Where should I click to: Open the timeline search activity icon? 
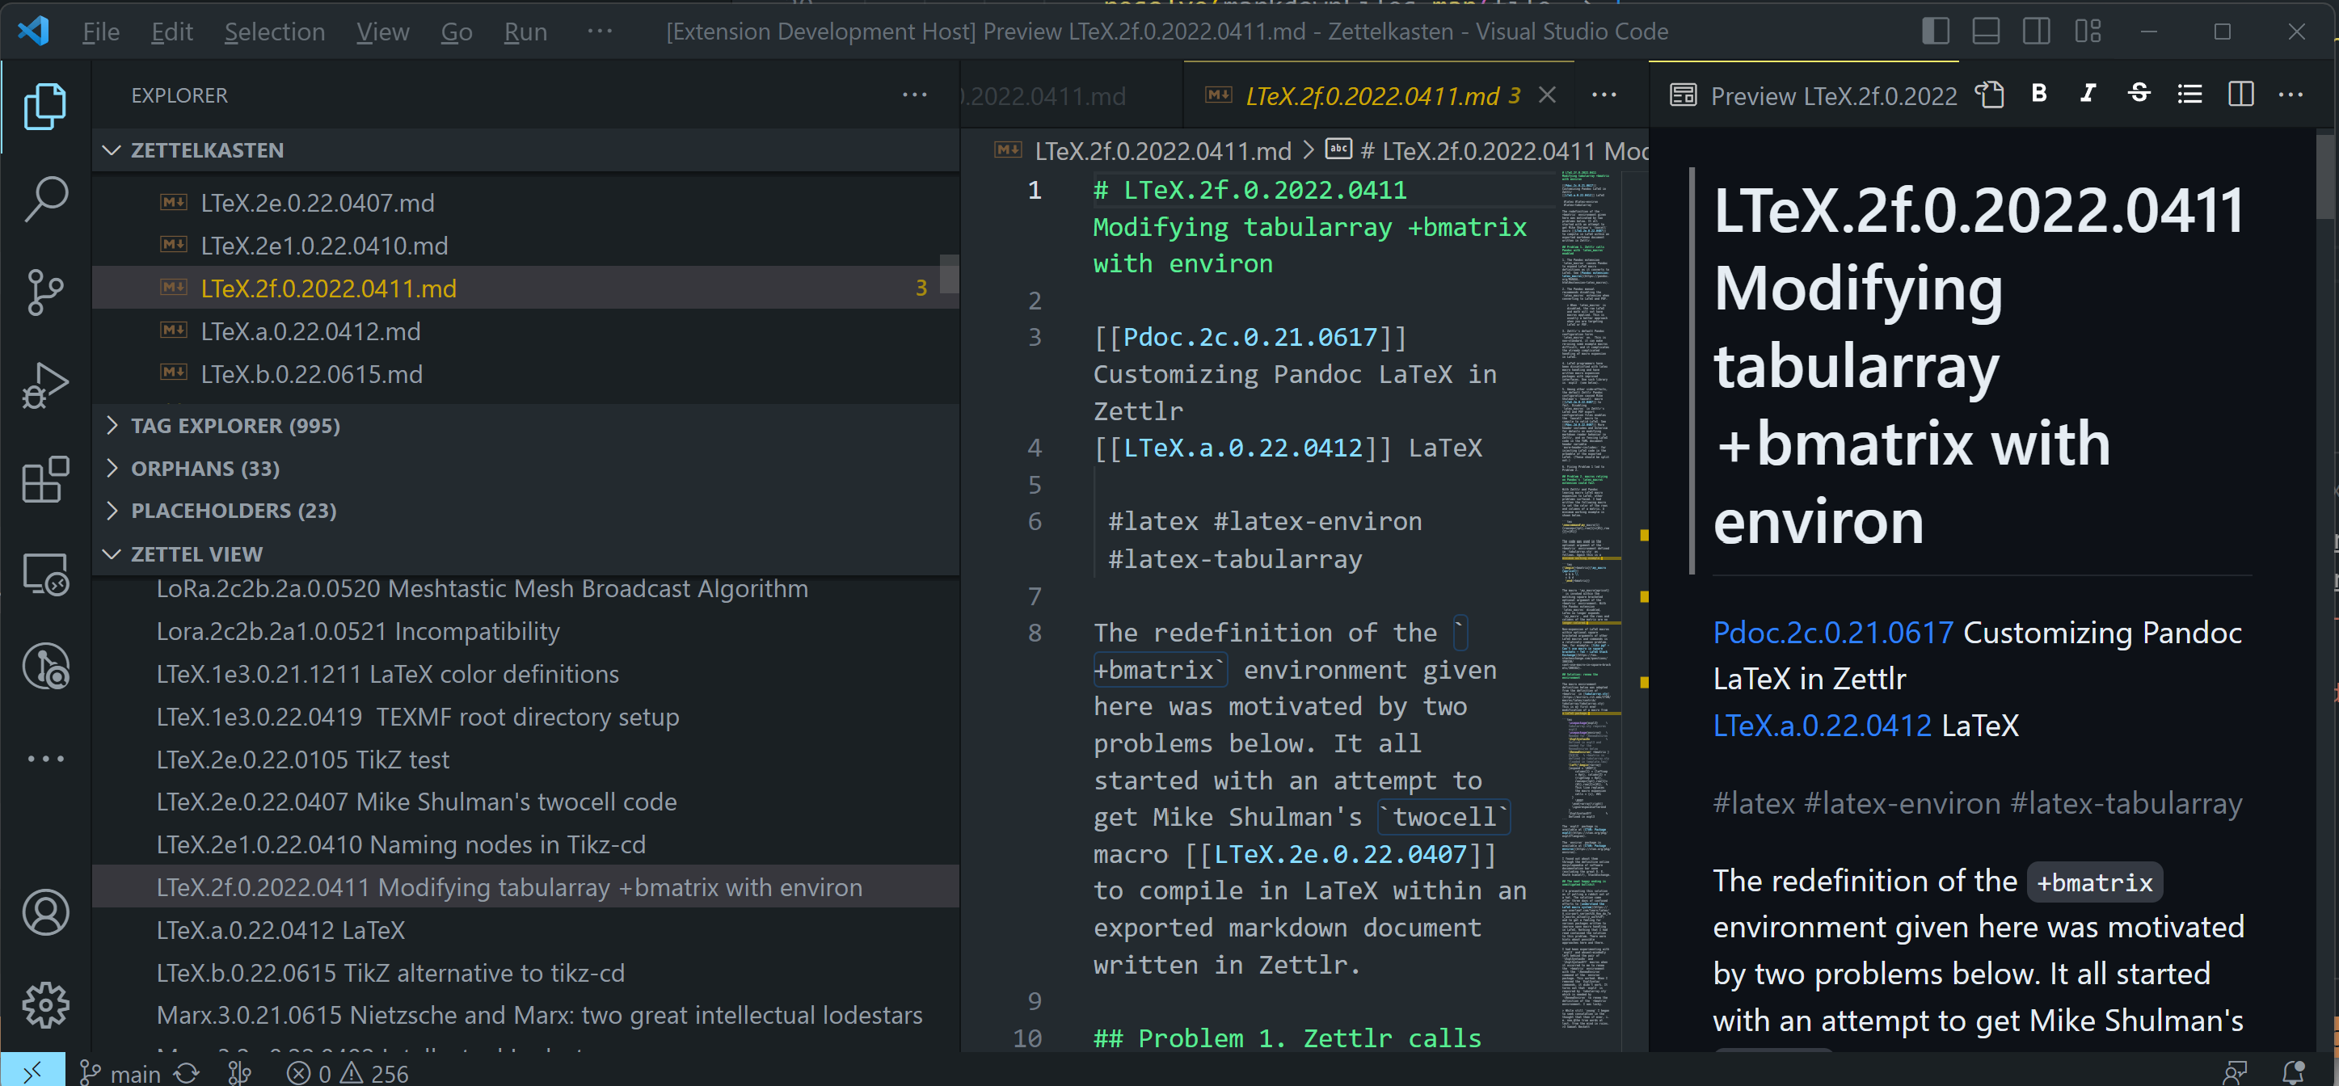coord(45,667)
